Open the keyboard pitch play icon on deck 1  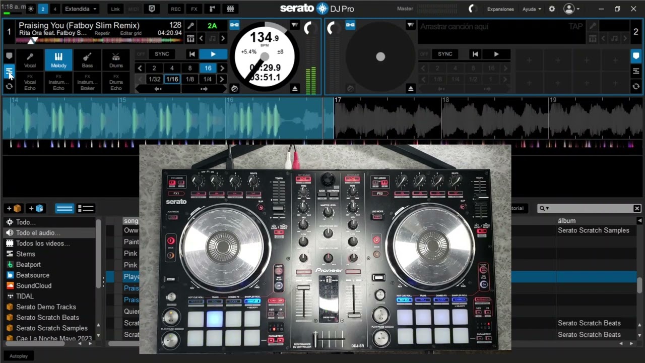(x=190, y=38)
